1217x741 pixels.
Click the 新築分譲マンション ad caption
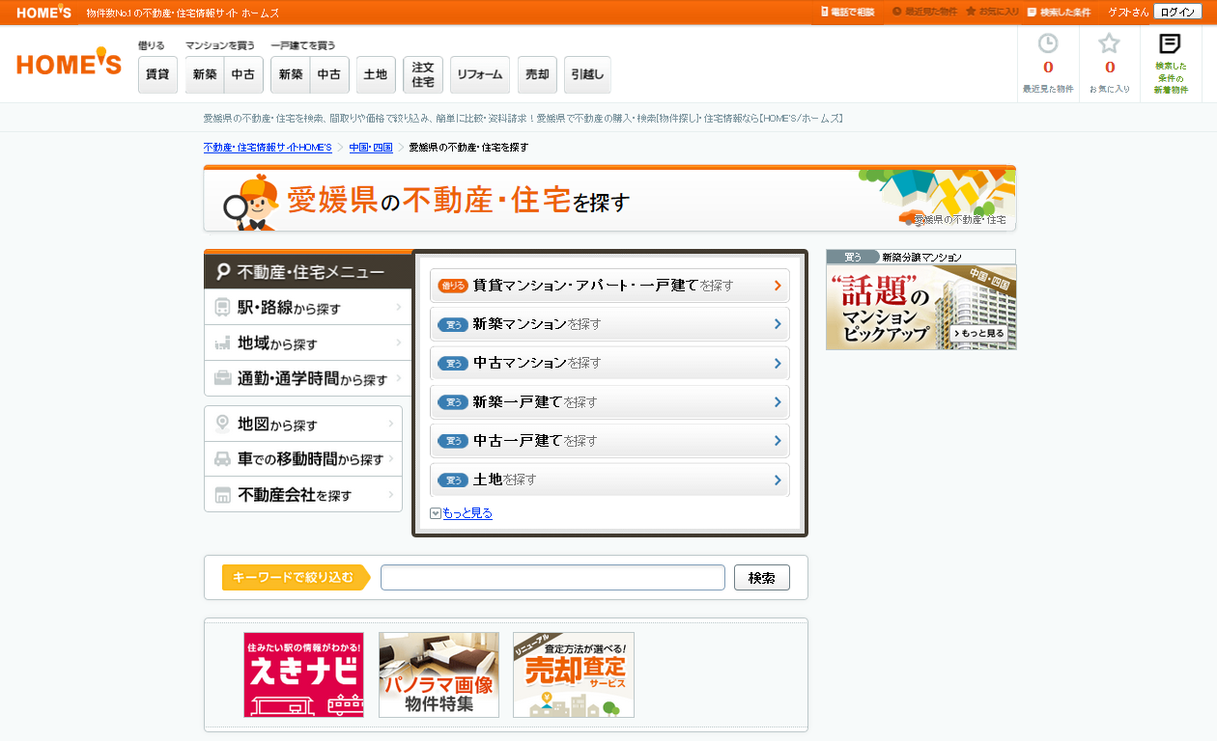click(921, 258)
